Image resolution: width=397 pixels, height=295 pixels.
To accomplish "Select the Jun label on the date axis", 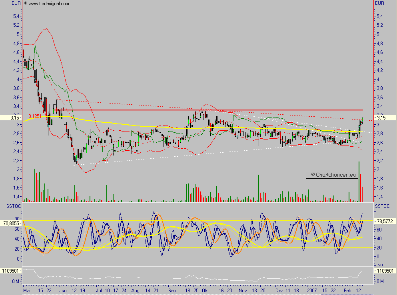I will pos(63,291).
